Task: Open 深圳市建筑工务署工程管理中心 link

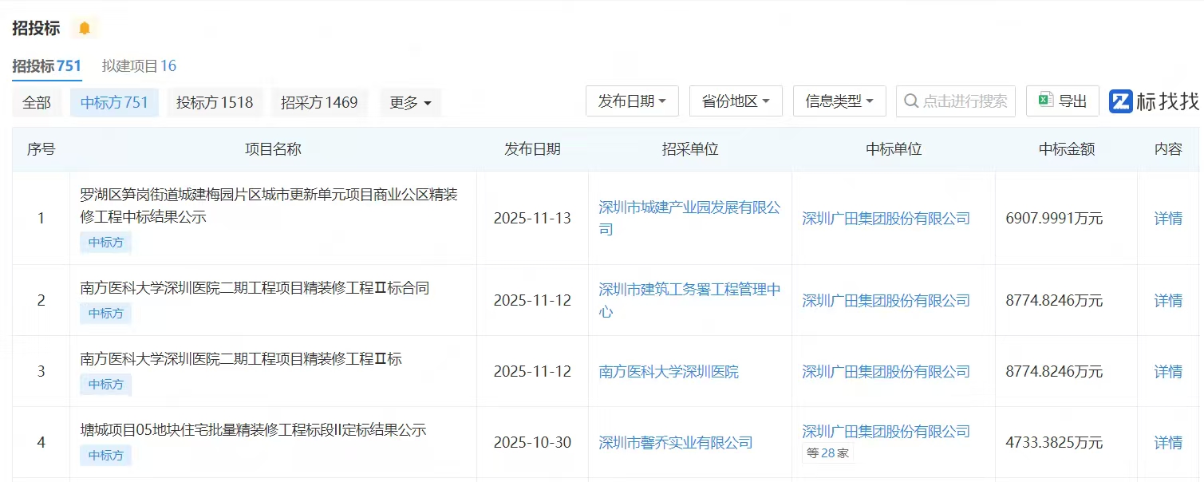Action: tap(689, 300)
